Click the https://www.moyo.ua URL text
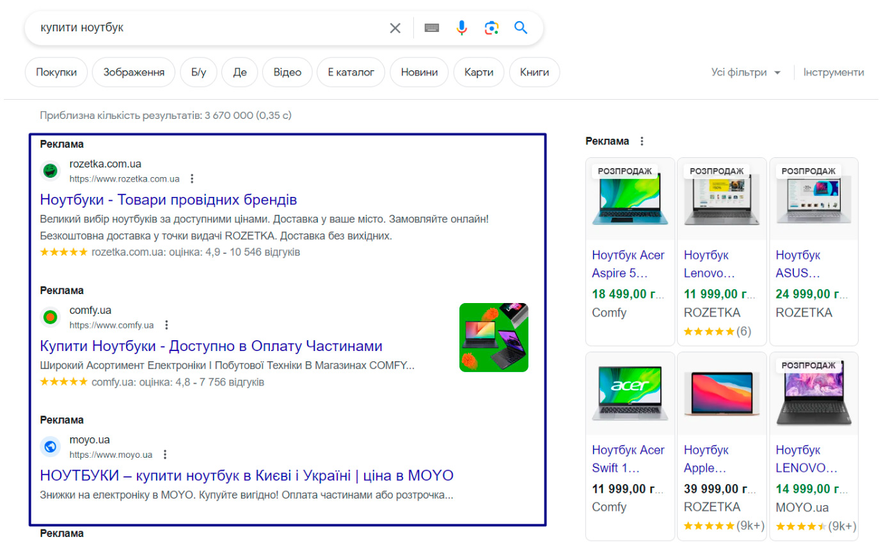This screenshot has height=546, width=881. (111, 455)
